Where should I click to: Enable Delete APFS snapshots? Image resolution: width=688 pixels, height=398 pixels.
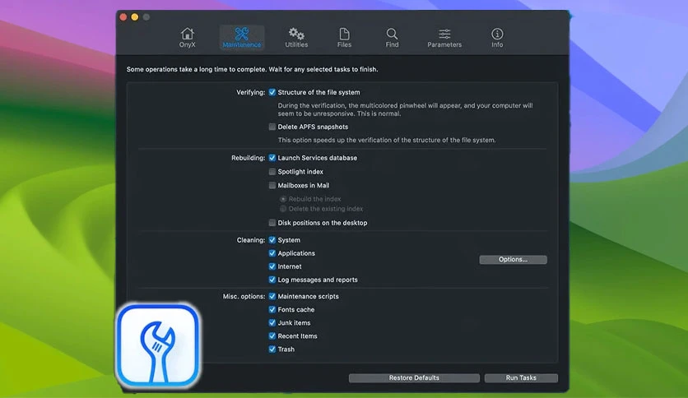click(x=272, y=127)
